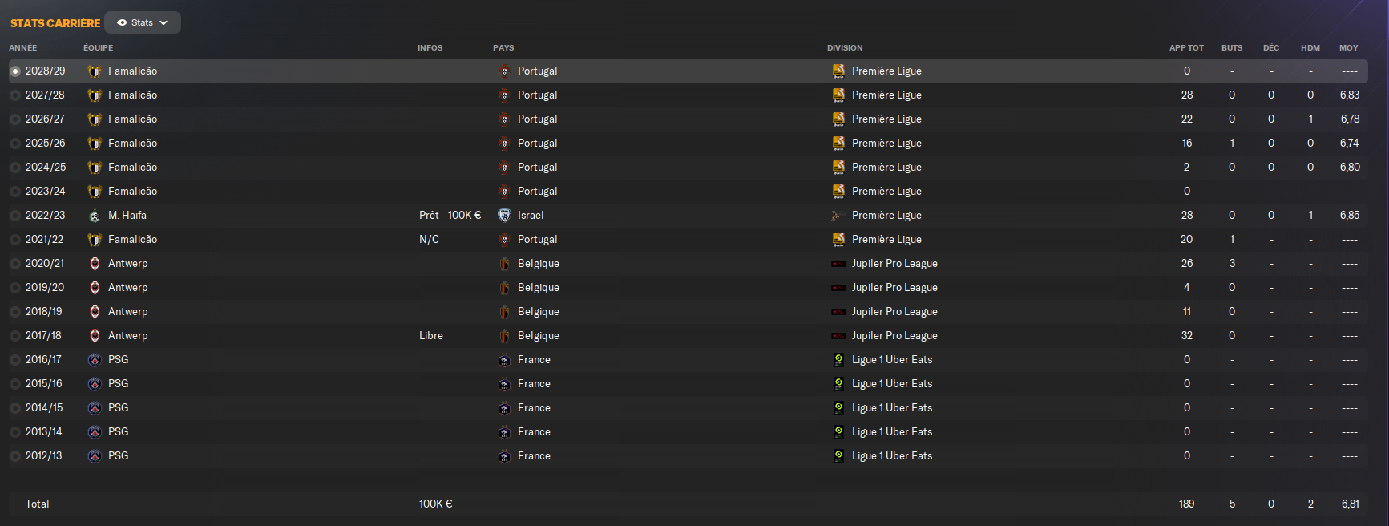Click the M. Haifa club crest icon

pos(95,216)
